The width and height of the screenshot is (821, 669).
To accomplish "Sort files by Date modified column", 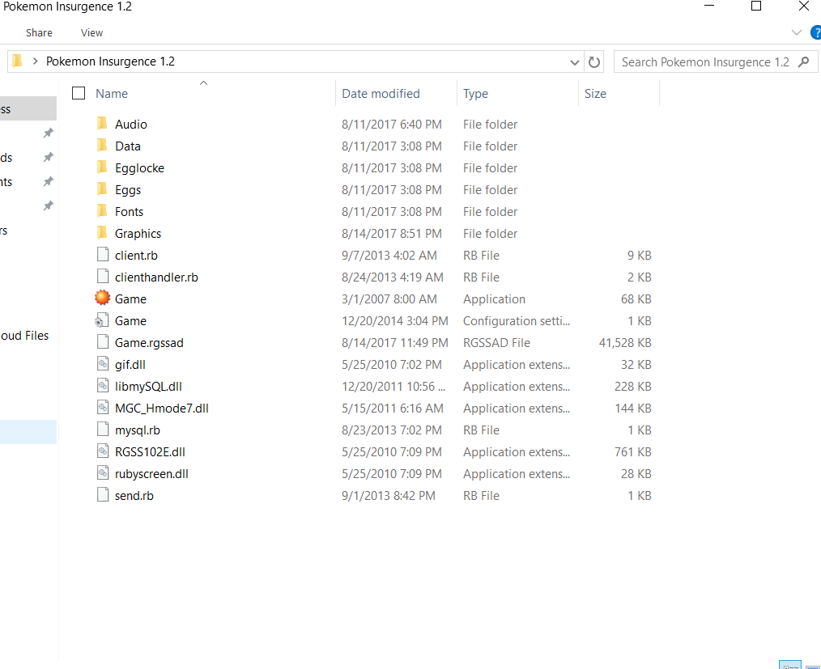I will (381, 94).
